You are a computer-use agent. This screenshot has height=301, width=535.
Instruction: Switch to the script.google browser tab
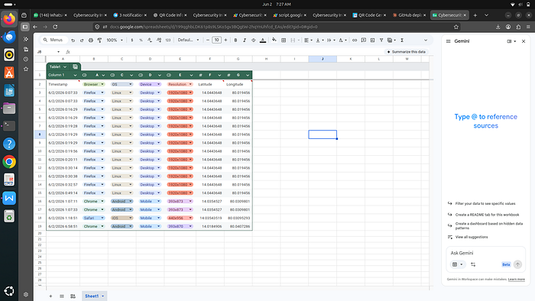(290, 15)
